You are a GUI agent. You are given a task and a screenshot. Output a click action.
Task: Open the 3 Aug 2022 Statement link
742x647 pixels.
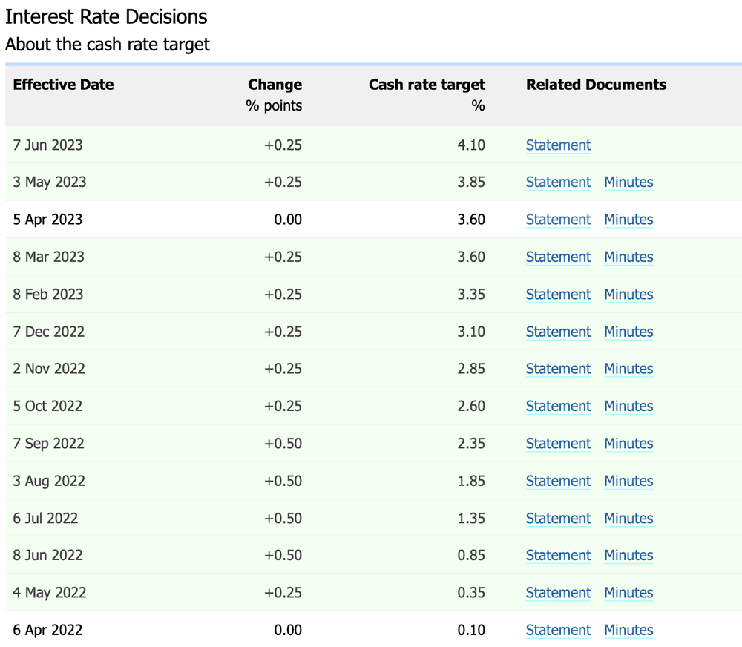(559, 481)
